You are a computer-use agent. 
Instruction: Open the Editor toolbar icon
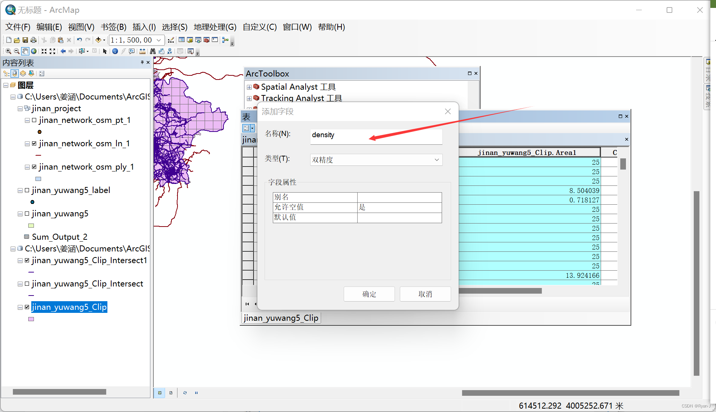pyautogui.click(x=171, y=40)
